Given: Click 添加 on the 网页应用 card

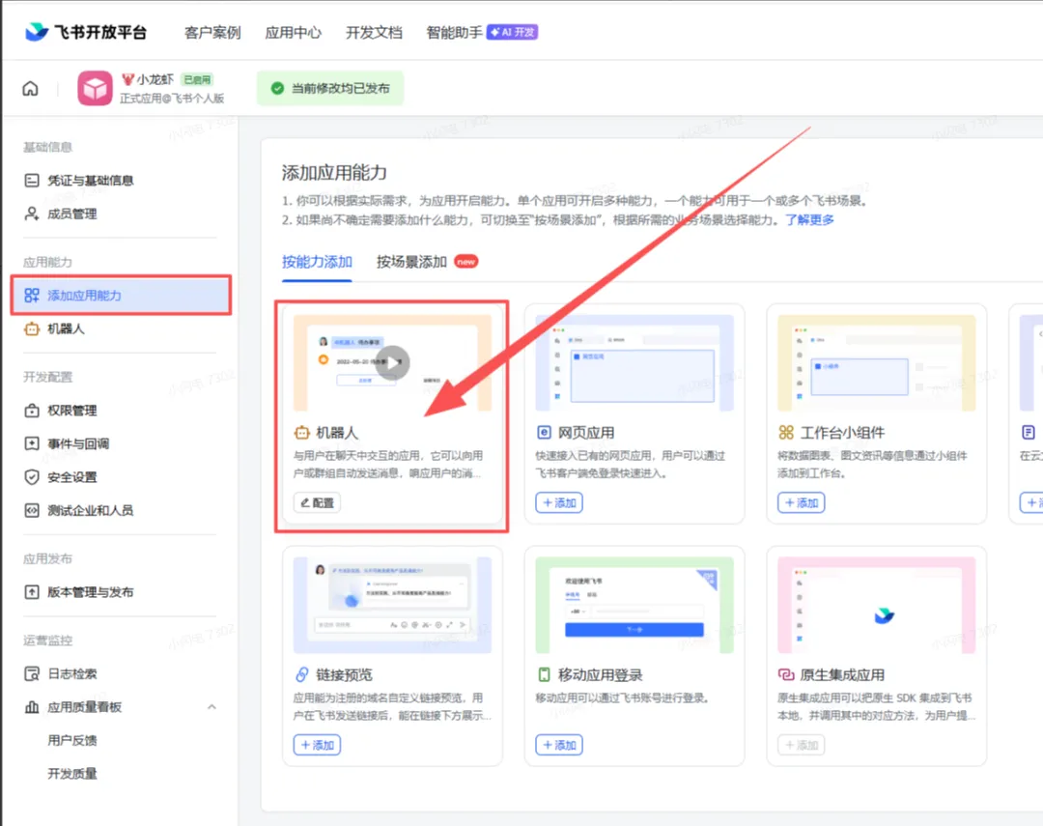Looking at the screenshot, I should [x=559, y=502].
